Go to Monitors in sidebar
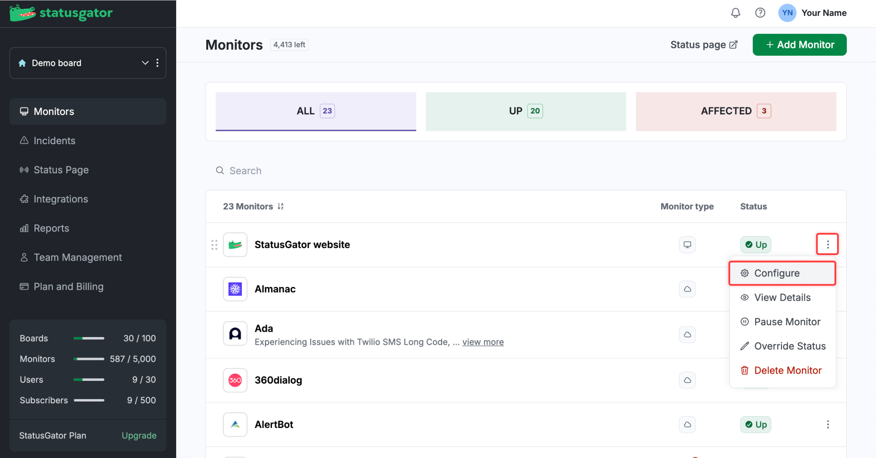876x458 pixels. [x=88, y=112]
